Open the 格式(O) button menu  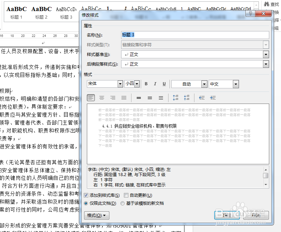[96, 215]
